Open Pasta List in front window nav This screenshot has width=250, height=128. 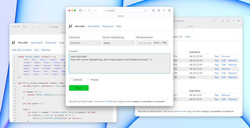click(107, 26)
